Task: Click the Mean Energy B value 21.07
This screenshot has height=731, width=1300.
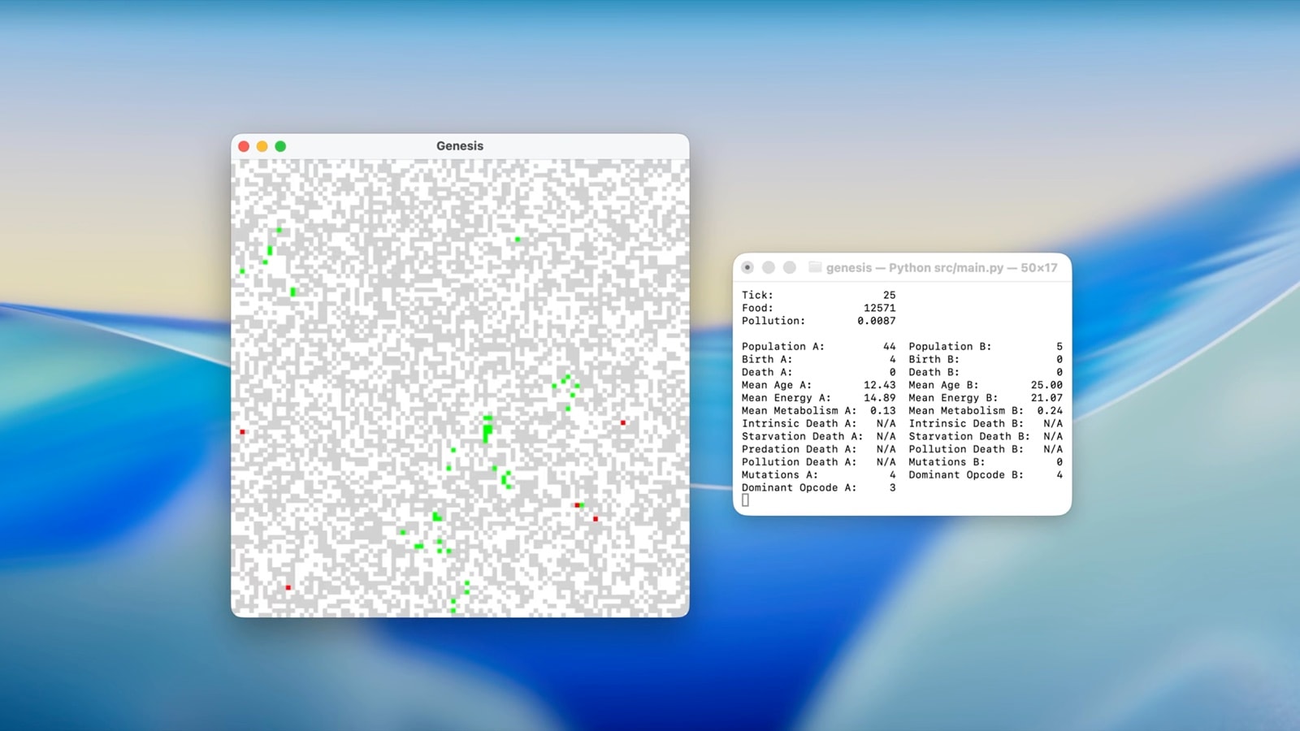Action: click(1046, 398)
